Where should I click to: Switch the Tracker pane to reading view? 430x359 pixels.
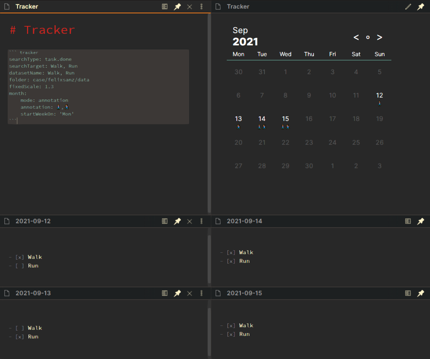pos(165,6)
